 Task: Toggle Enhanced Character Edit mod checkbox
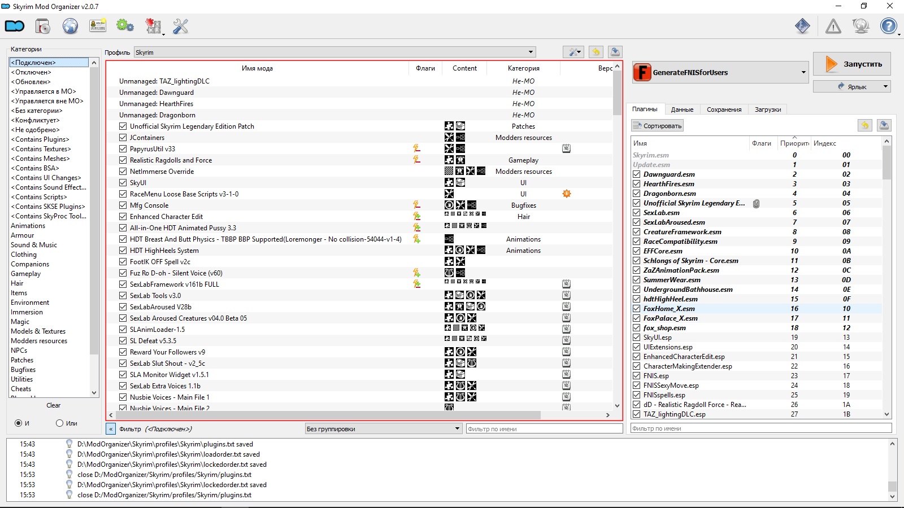[123, 216]
